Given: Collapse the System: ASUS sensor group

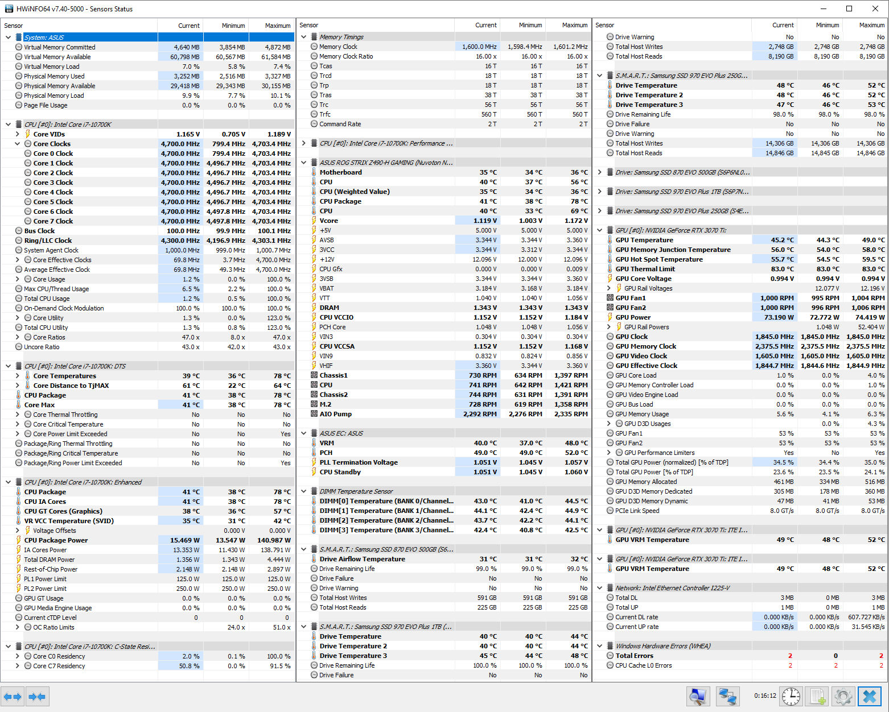Looking at the screenshot, I should pyautogui.click(x=8, y=38).
